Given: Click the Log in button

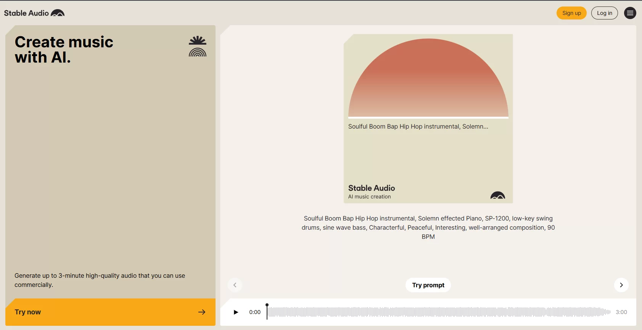Looking at the screenshot, I should (x=604, y=13).
